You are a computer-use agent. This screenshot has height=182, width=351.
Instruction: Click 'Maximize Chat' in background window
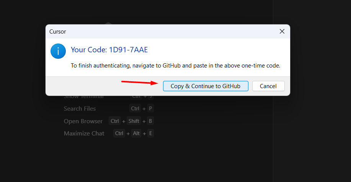[x=84, y=134]
